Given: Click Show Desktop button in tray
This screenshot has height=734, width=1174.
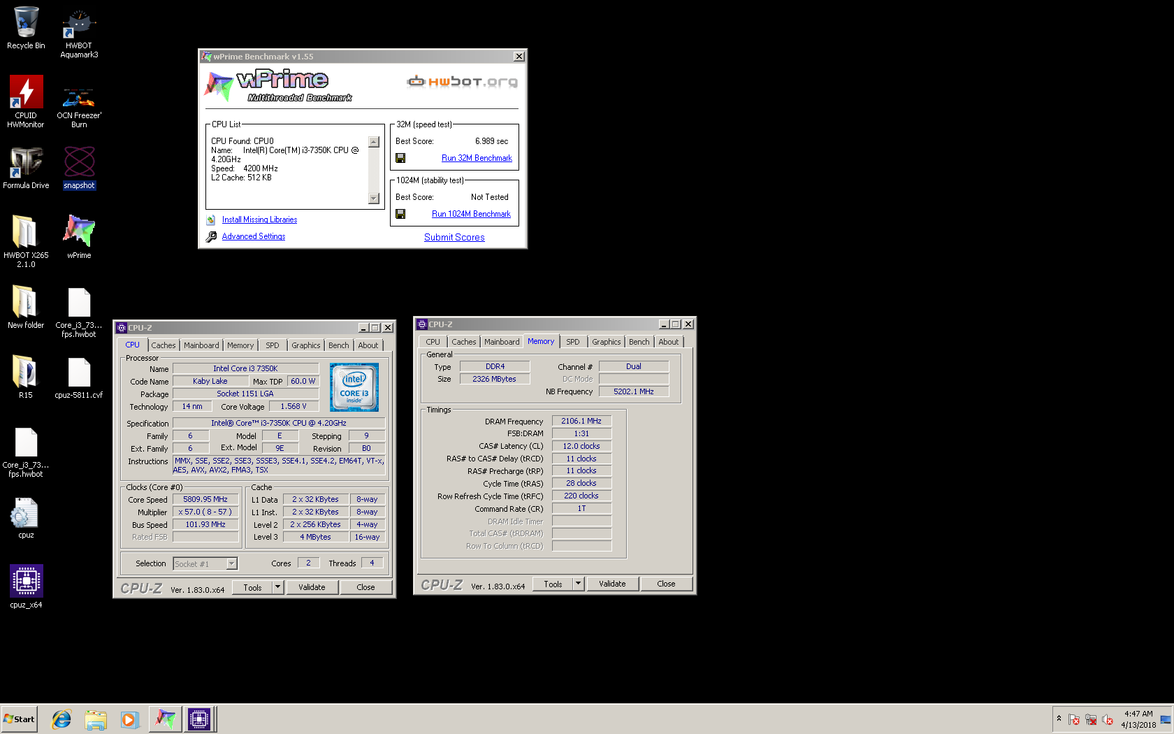Looking at the screenshot, I should 1166,719.
